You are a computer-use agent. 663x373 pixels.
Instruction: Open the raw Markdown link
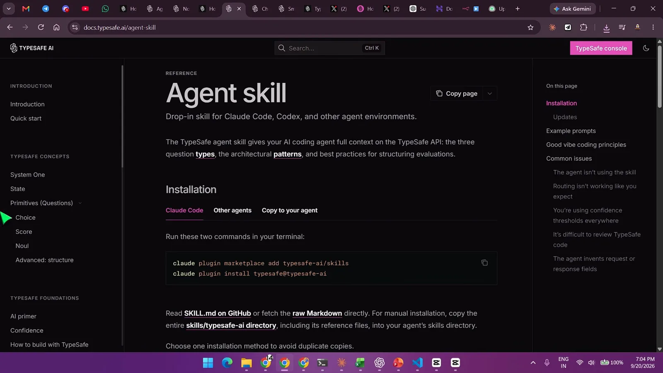pyautogui.click(x=317, y=313)
